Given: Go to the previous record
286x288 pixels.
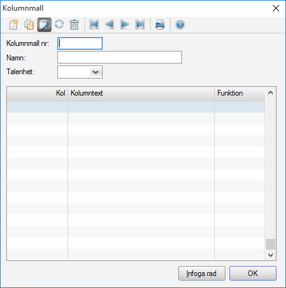Looking at the screenshot, I should pyautogui.click(x=110, y=25).
